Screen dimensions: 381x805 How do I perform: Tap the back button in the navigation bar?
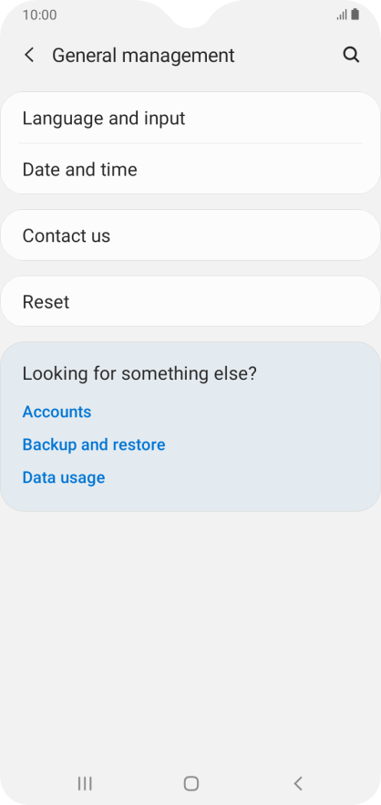tap(298, 783)
